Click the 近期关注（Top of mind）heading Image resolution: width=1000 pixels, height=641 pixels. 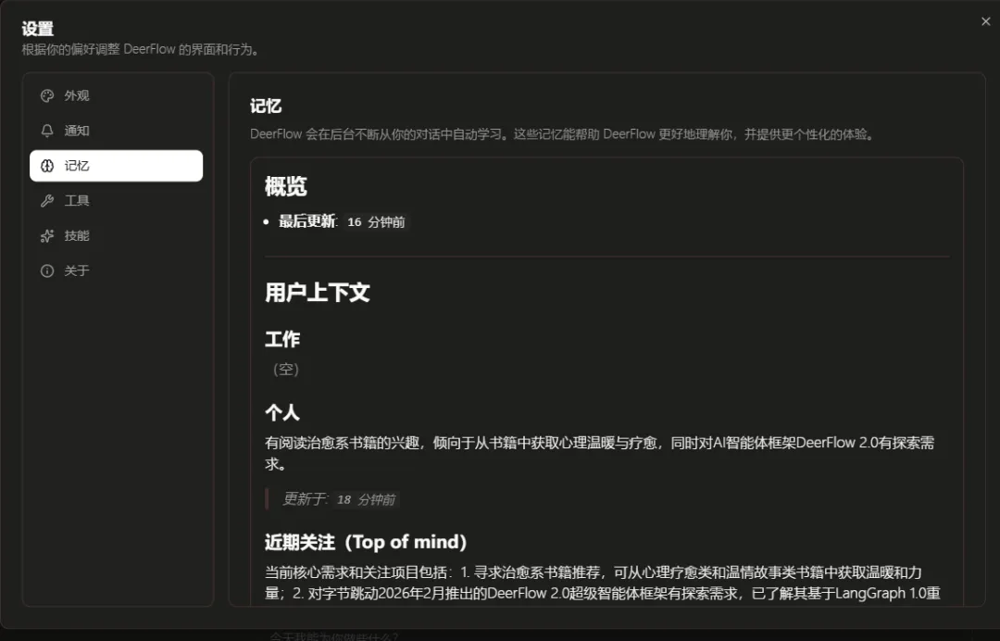coord(366,542)
